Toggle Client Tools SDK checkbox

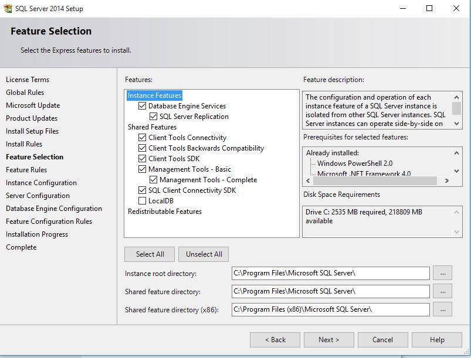coord(142,158)
